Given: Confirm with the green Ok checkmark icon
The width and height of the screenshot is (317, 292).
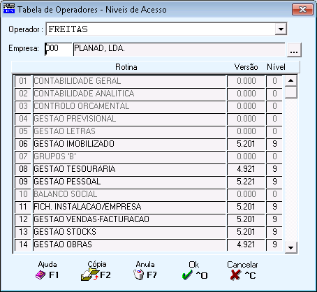Looking at the screenshot, I should pos(187,275).
